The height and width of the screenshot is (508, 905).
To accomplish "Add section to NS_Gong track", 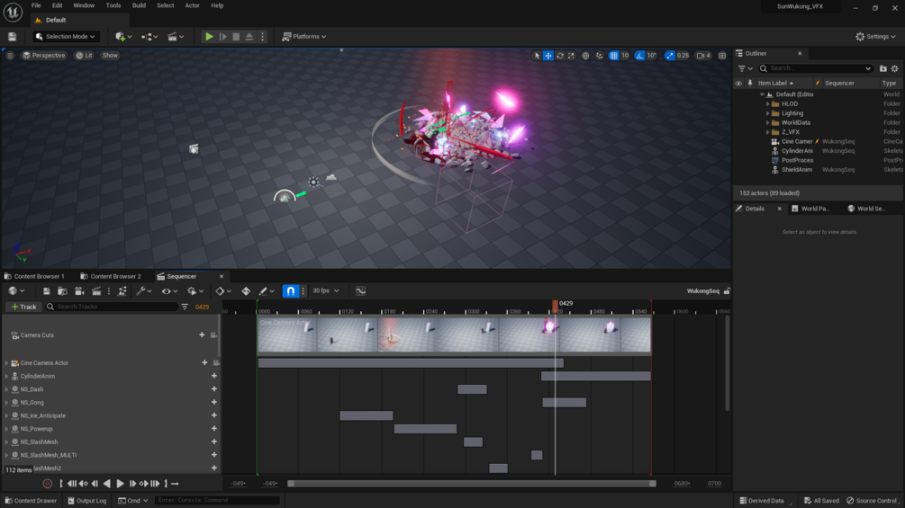I will point(214,403).
